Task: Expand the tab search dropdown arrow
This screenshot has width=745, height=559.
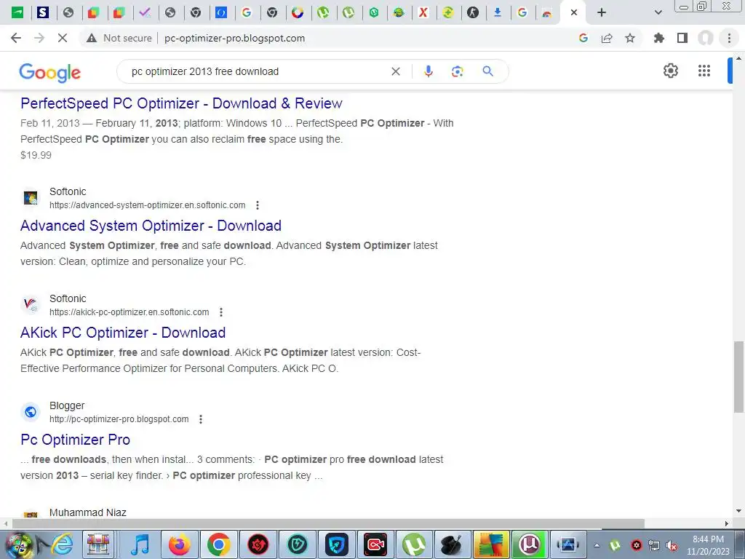Action: [658, 12]
